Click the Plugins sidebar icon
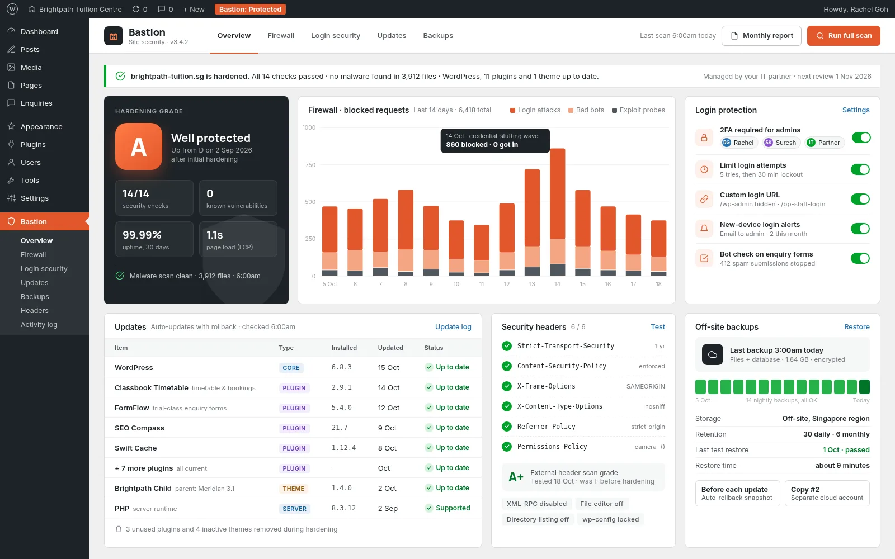The height and width of the screenshot is (559, 895). coord(11,144)
